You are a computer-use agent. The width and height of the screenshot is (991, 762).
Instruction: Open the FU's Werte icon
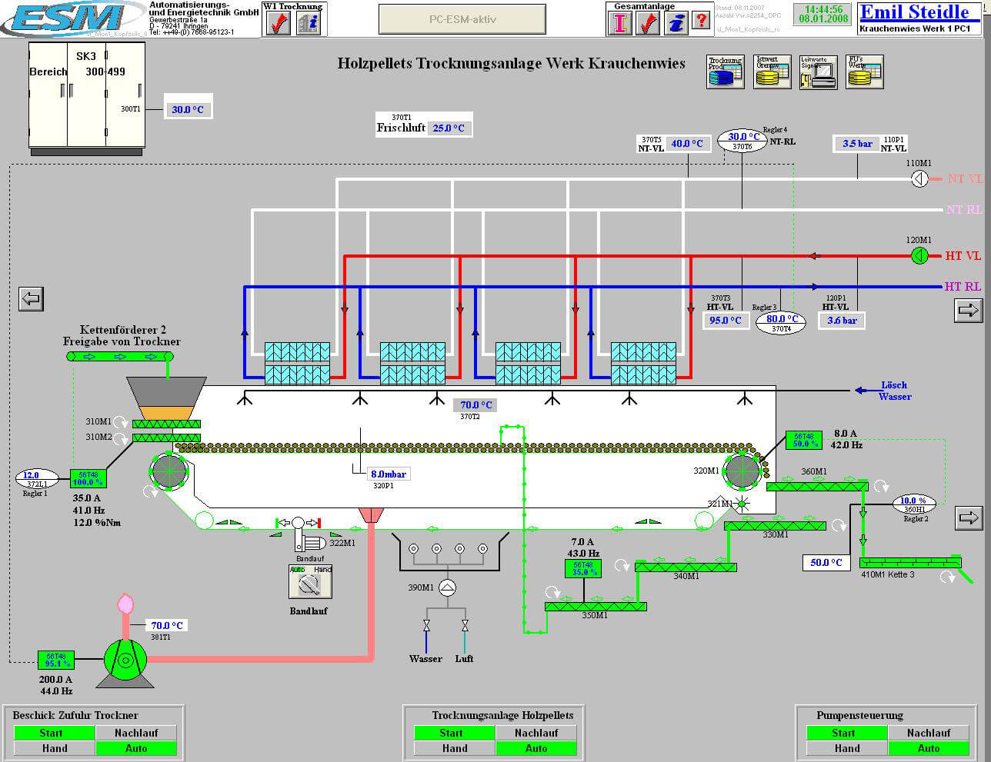(864, 72)
